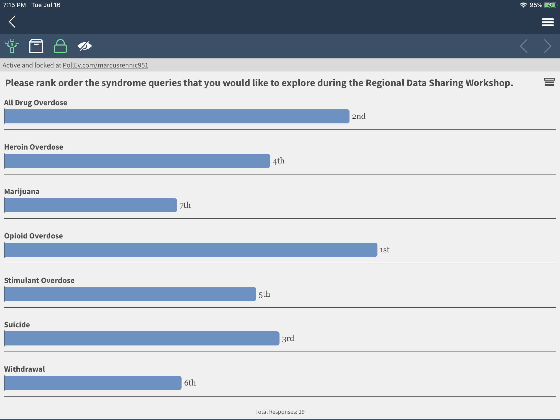This screenshot has width=560, height=420.
Task: Click the Heroin Overdose label
Action: [x=34, y=147]
